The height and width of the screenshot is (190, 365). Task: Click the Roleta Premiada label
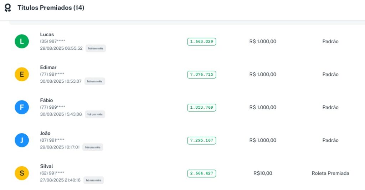pos(330,173)
